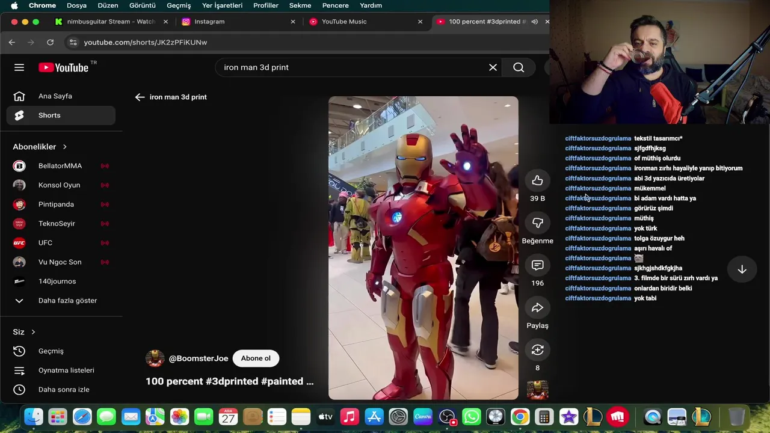This screenshot has width=770, height=433.
Task: Open the Yardım menu
Action: 371,5
